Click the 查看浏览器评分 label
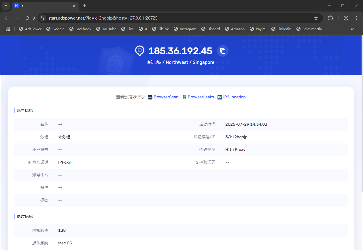The width and height of the screenshot is (363, 251). click(x=130, y=97)
